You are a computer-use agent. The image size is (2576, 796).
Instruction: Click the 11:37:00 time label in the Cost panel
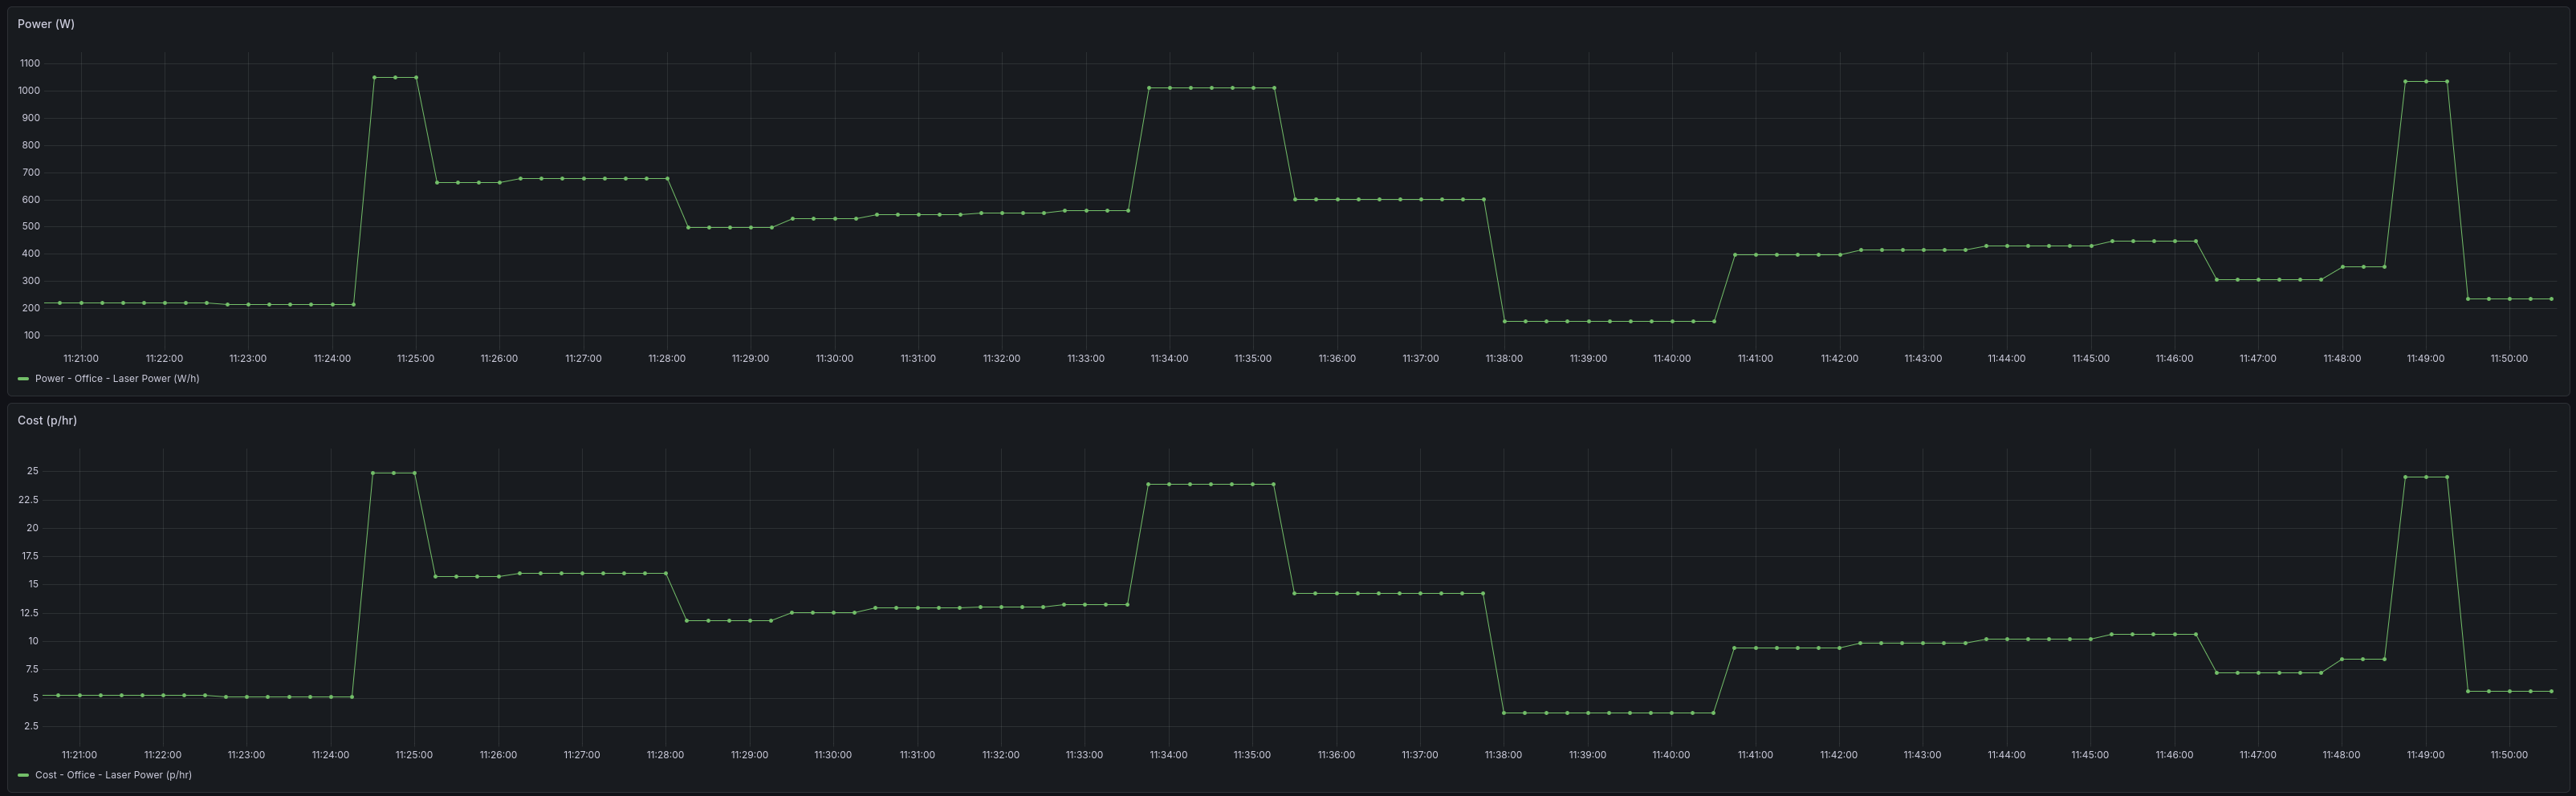(x=1420, y=755)
